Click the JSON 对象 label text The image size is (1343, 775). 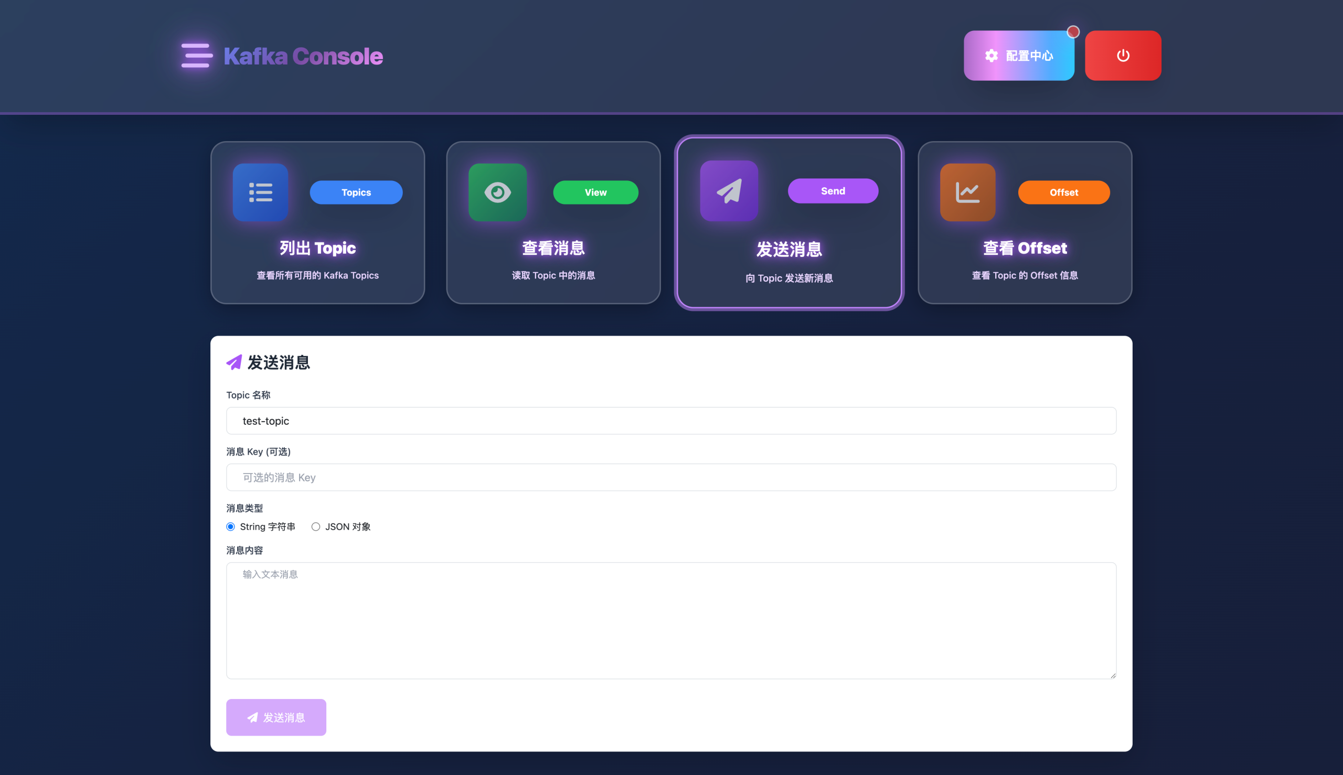348,526
